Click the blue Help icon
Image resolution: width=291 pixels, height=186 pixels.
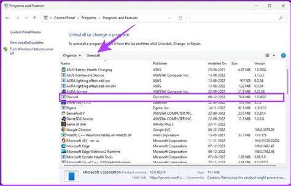tap(283, 55)
